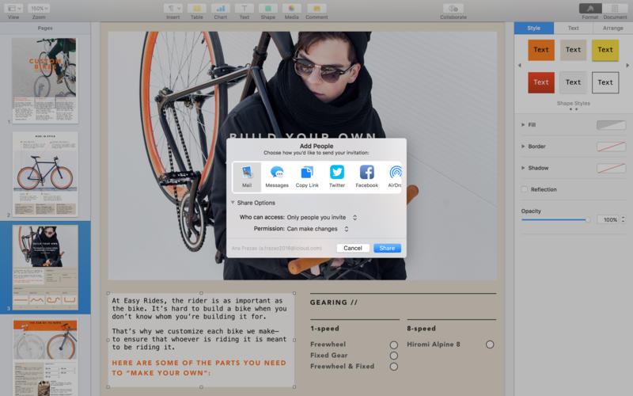Open the View menu button in toolbar

coord(13,9)
